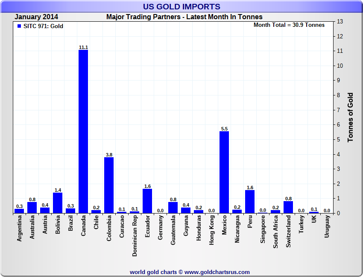Click the US GOLD IMPORTS title bar
This screenshot has width=363, height=277.
point(181,6)
